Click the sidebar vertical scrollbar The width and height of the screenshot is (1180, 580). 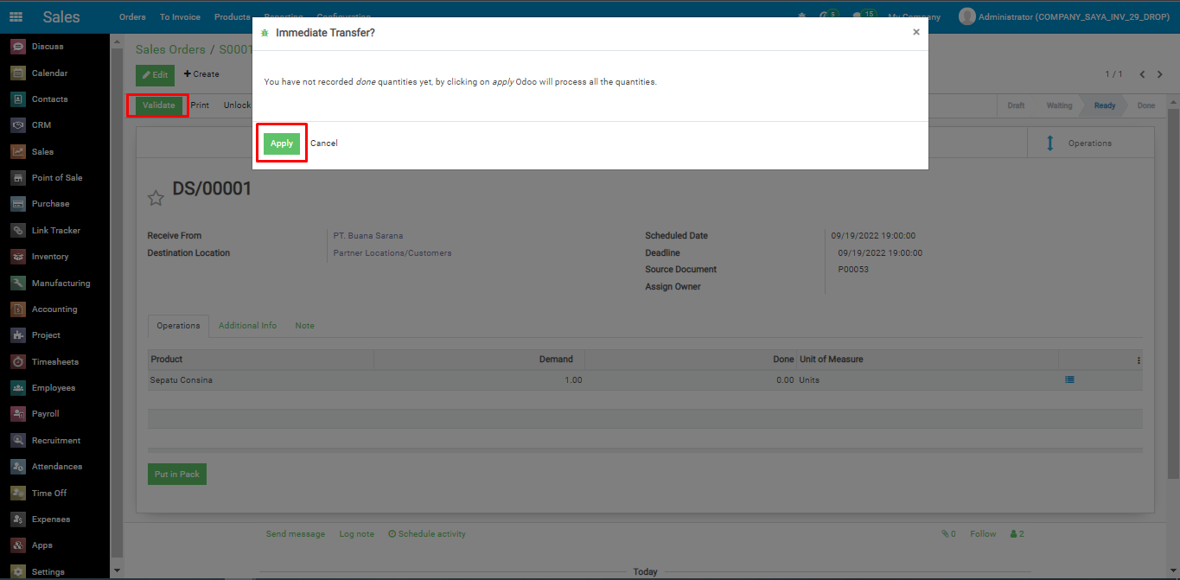click(x=116, y=303)
